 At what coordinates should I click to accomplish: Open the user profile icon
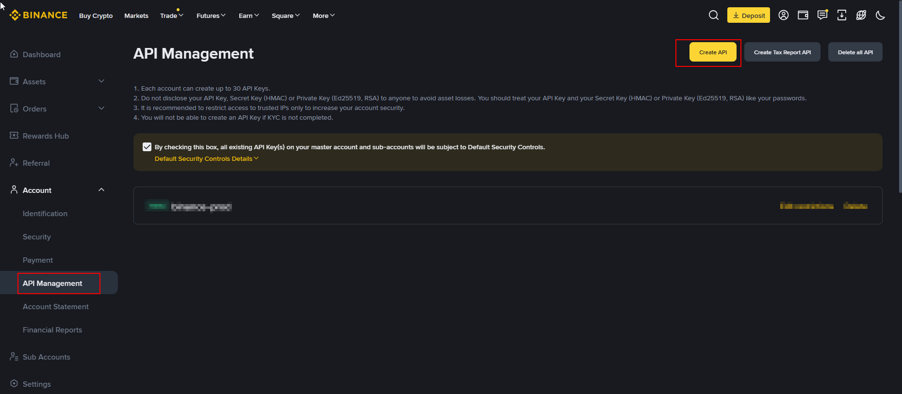pos(783,16)
